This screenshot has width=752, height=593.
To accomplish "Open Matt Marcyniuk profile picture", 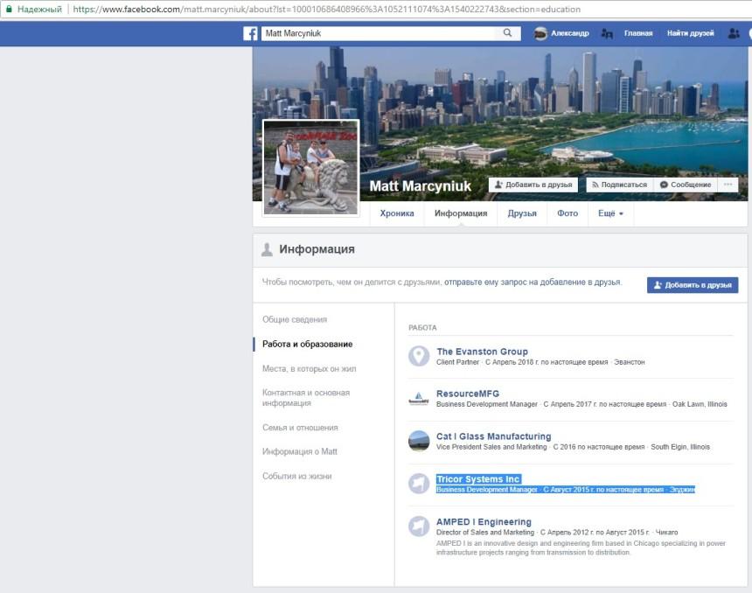I will tap(310, 167).
